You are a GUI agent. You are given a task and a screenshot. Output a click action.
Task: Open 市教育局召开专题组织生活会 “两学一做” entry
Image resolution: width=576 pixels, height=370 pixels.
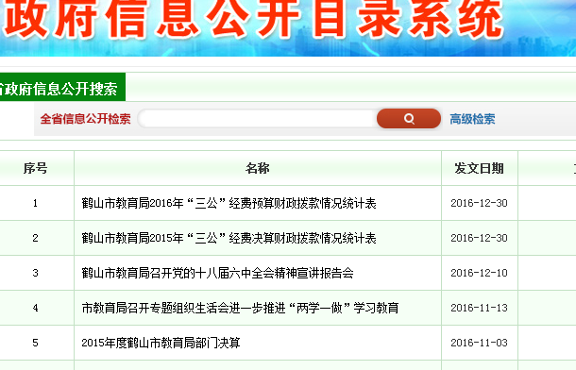click(x=240, y=308)
